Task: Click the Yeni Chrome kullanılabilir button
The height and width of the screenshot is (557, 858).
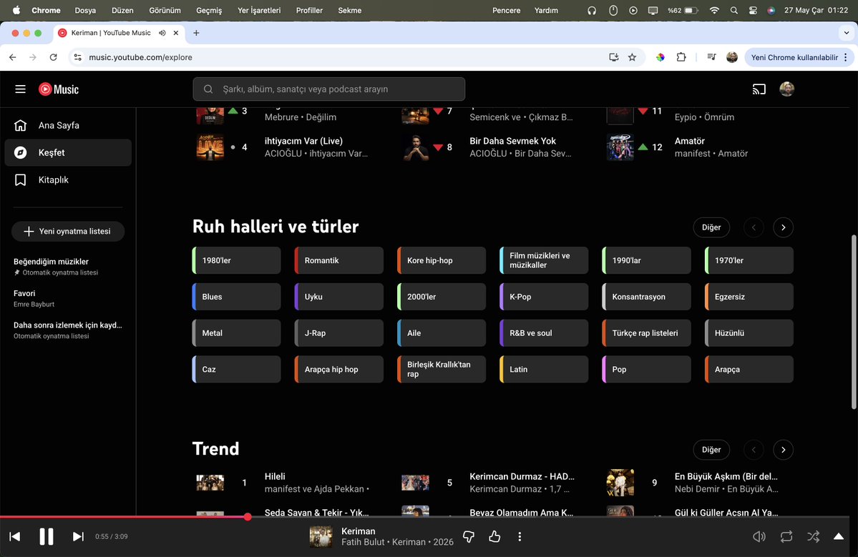Action: tap(799, 57)
